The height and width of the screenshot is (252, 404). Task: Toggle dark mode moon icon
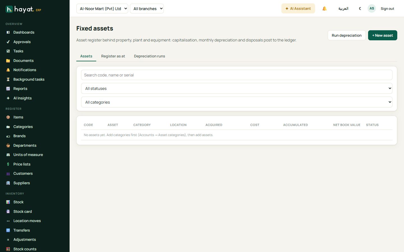(360, 9)
